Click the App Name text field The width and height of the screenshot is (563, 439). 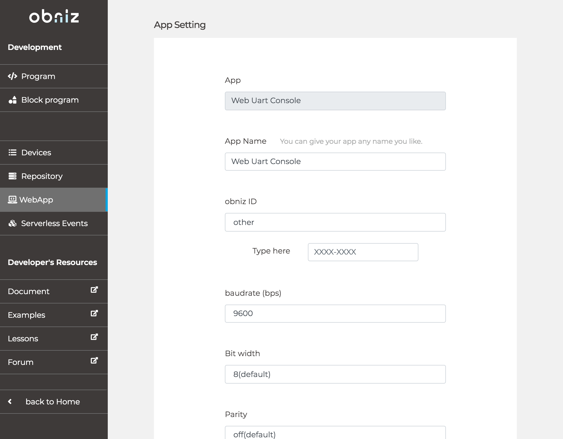click(x=335, y=162)
